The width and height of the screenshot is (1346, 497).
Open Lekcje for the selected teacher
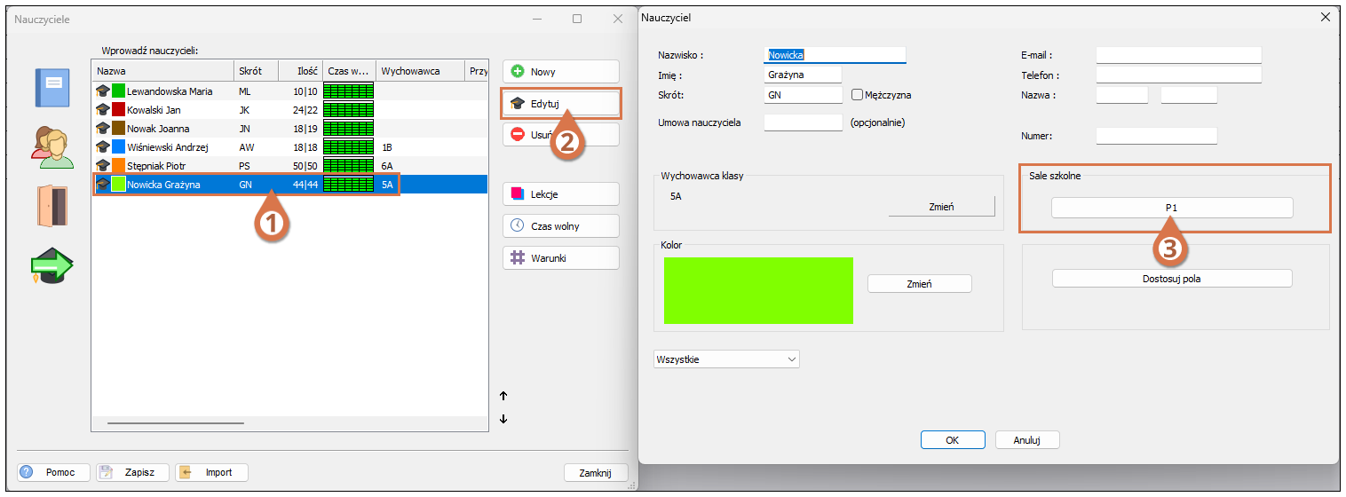pos(561,194)
